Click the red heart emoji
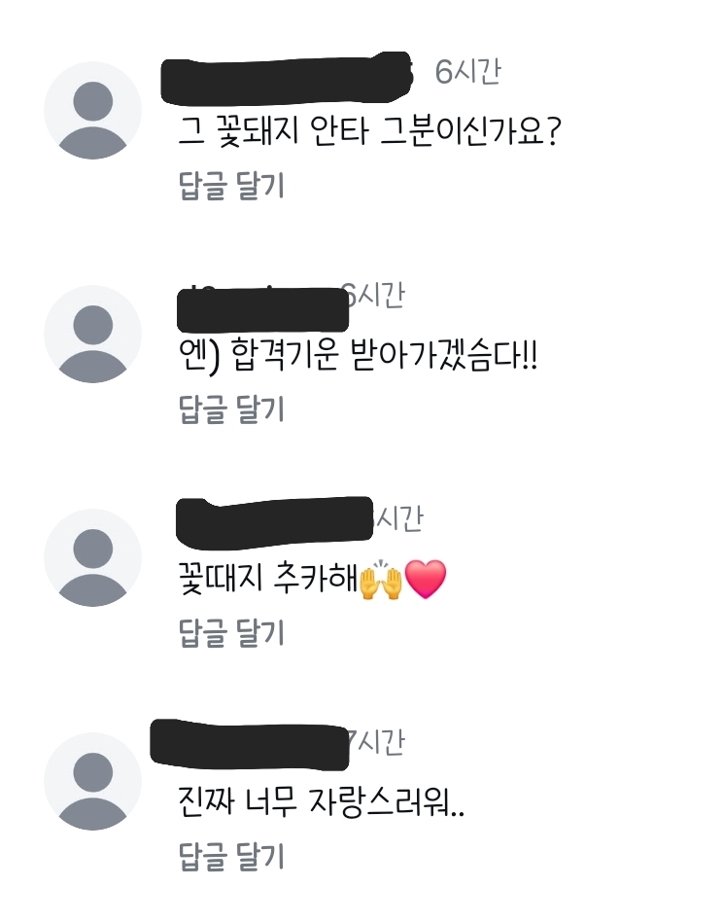This screenshot has height=922, width=723. [x=426, y=580]
